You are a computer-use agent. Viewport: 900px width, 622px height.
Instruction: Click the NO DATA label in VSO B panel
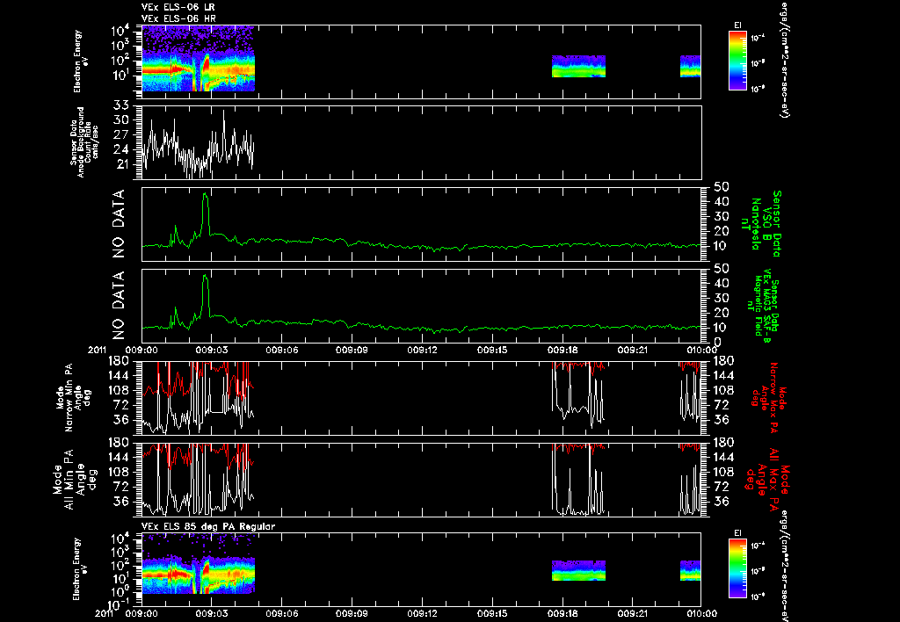tap(119, 223)
